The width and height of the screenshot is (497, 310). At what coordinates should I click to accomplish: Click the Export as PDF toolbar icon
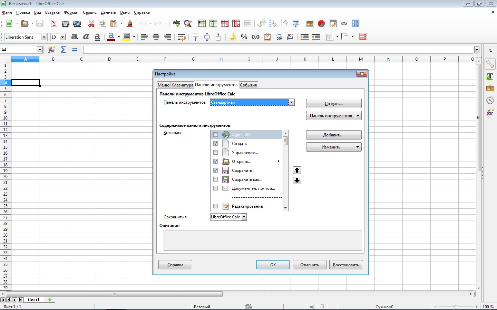point(54,23)
